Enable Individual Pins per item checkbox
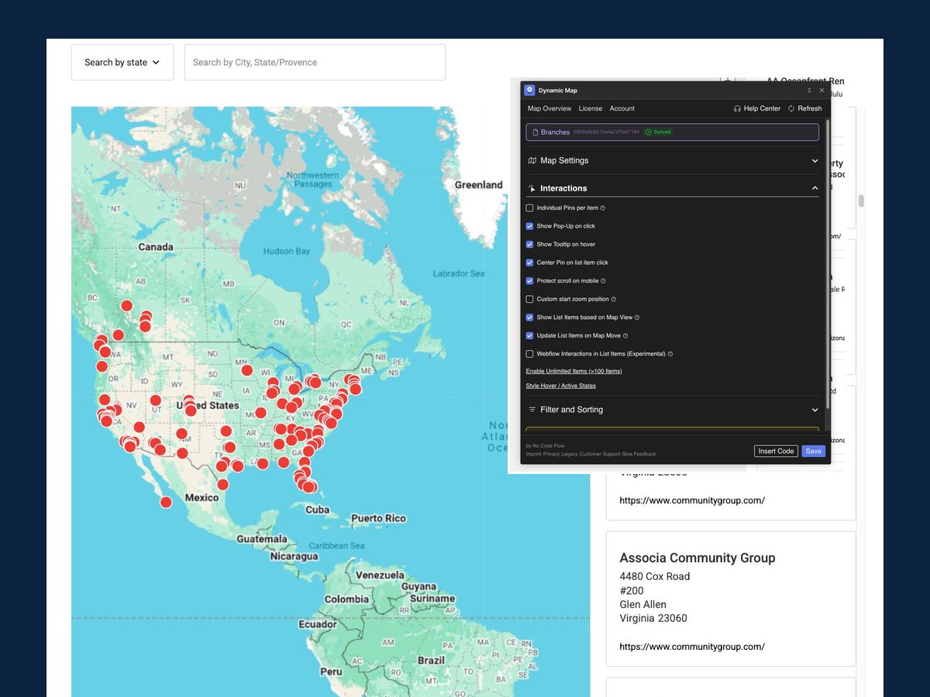Image resolution: width=930 pixels, height=697 pixels. point(530,208)
